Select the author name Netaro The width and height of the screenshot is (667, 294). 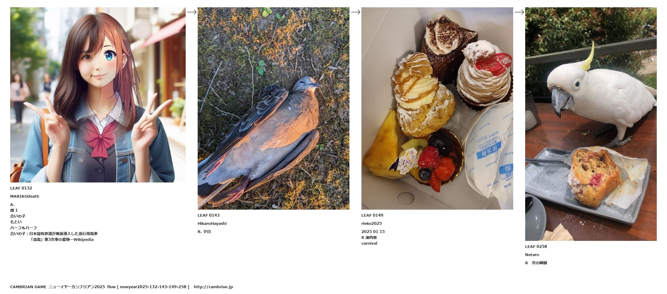point(532,255)
